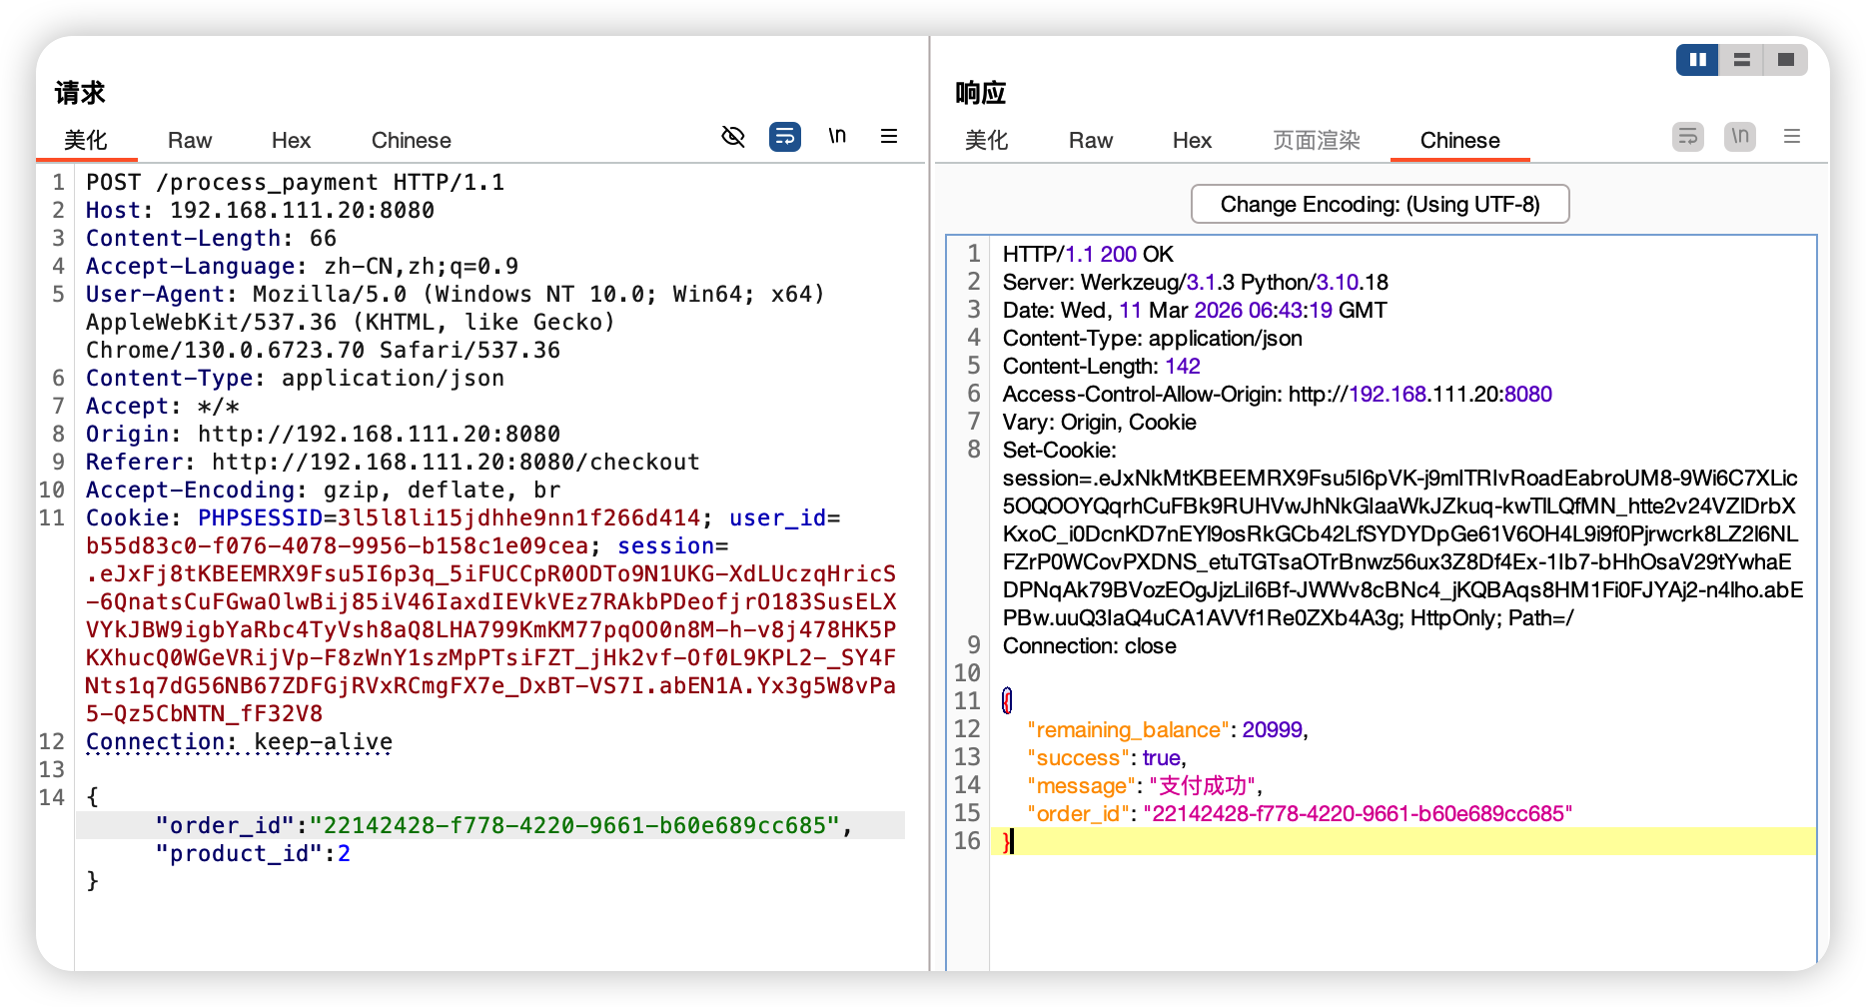Image resolution: width=1866 pixels, height=1007 pixels.
Task: Select the response Hex tab
Action: (x=1192, y=141)
